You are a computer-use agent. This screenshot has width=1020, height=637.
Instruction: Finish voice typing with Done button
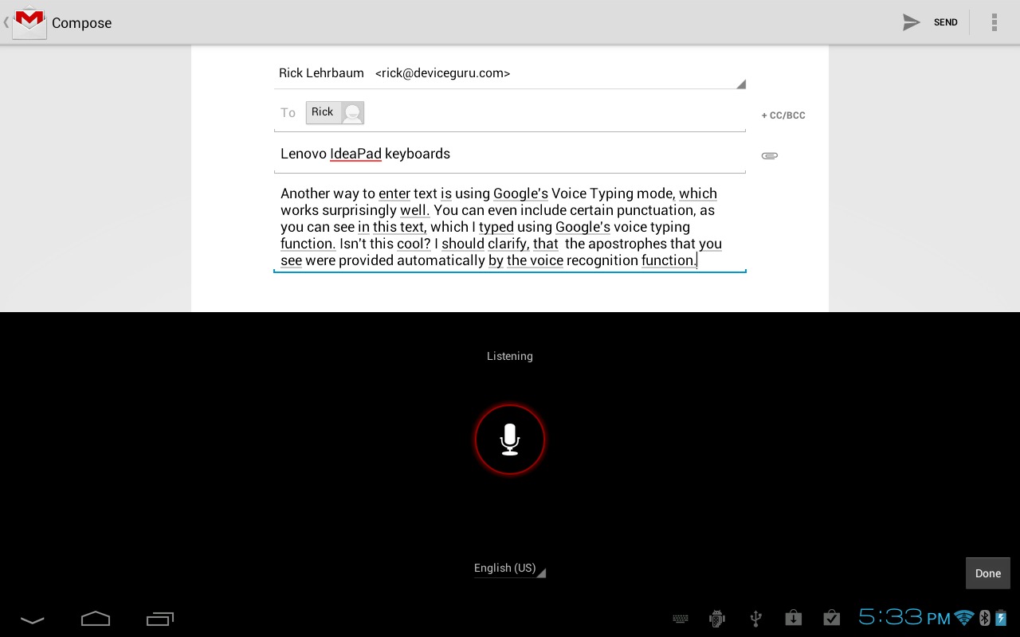click(x=987, y=573)
